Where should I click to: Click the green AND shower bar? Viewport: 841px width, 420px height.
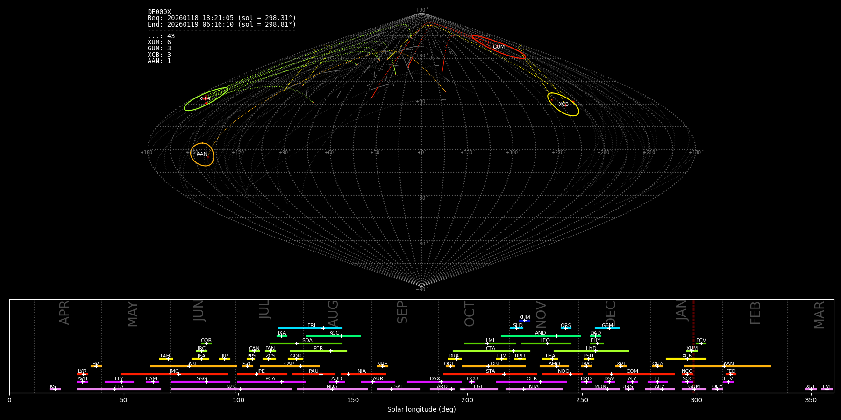click(540, 336)
